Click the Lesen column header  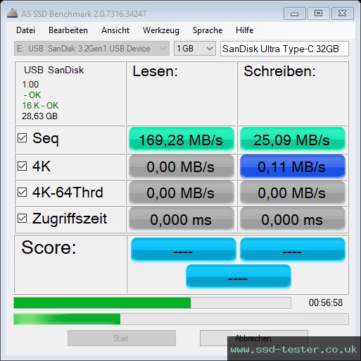coord(155,71)
